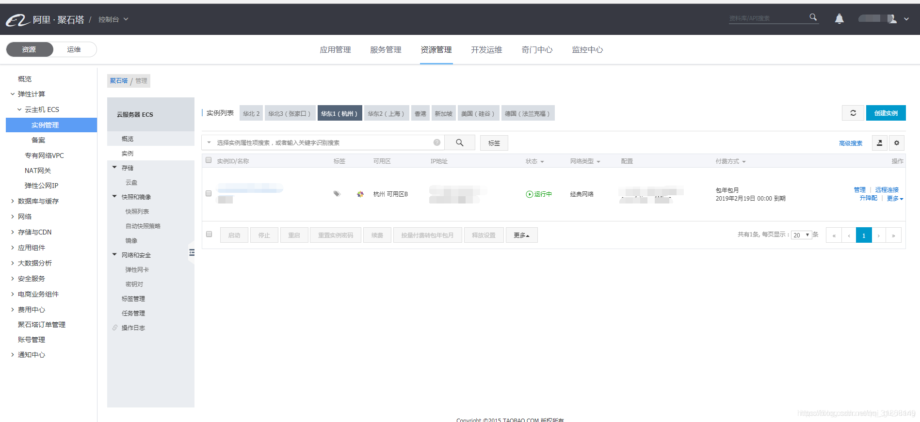Click the search help question icon
The image size is (920, 422).
437,142
